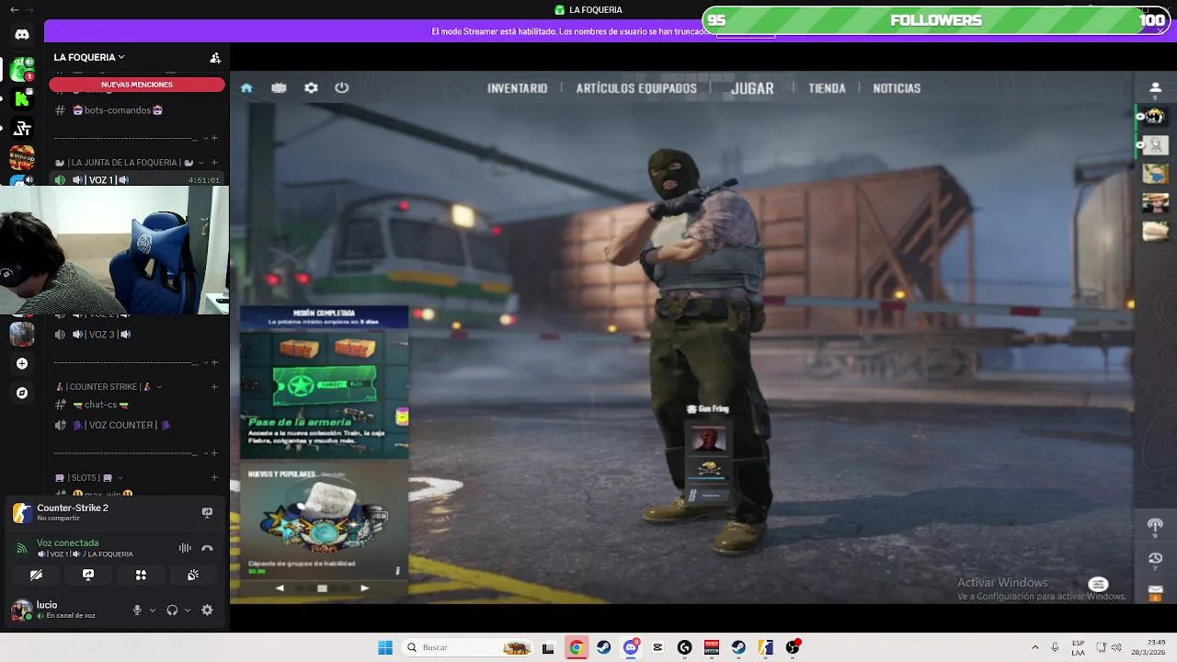Collapse the SLOTS category

point(87,478)
